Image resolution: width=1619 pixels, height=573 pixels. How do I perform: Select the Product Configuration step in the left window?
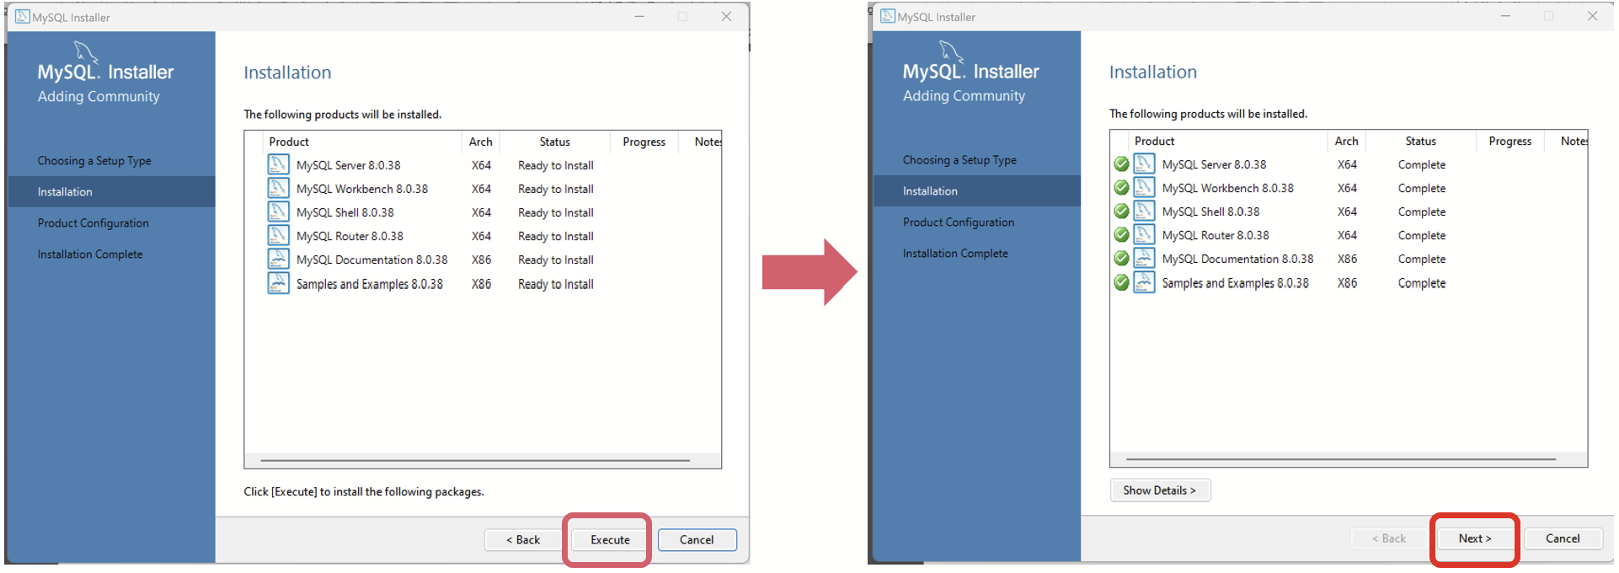point(93,222)
